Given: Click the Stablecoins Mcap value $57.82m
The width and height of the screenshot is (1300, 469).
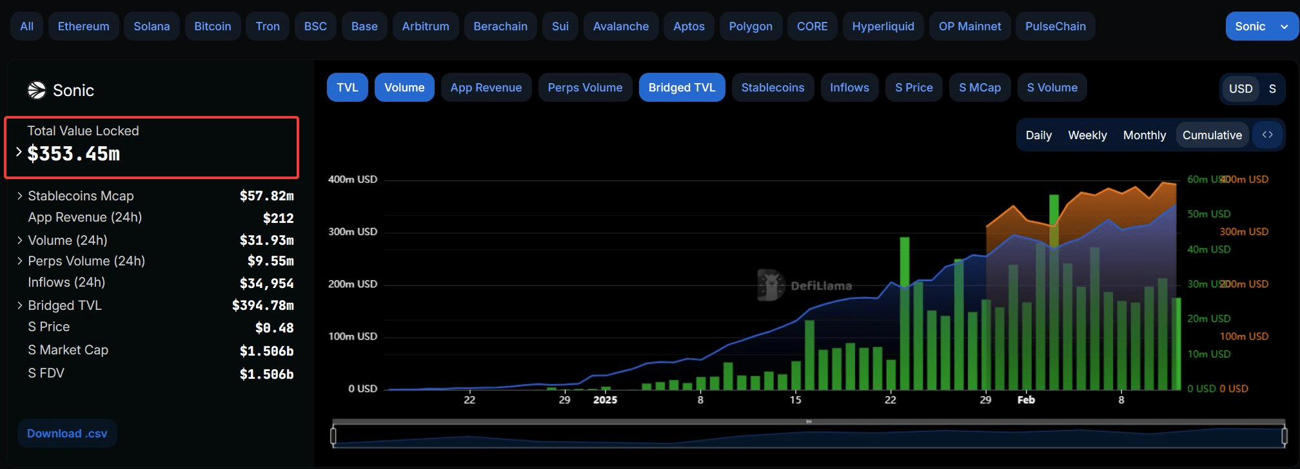Looking at the screenshot, I should [266, 196].
